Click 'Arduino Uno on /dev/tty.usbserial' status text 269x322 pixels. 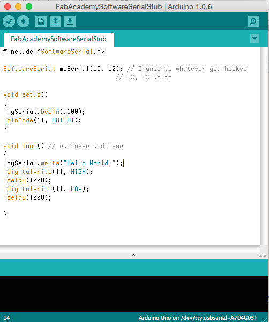pyautogui.click(x=198, y=318)
